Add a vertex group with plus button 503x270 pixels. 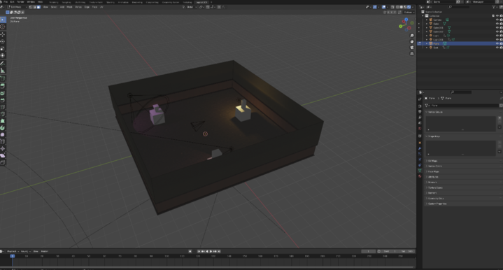click(x=500, y=118)
